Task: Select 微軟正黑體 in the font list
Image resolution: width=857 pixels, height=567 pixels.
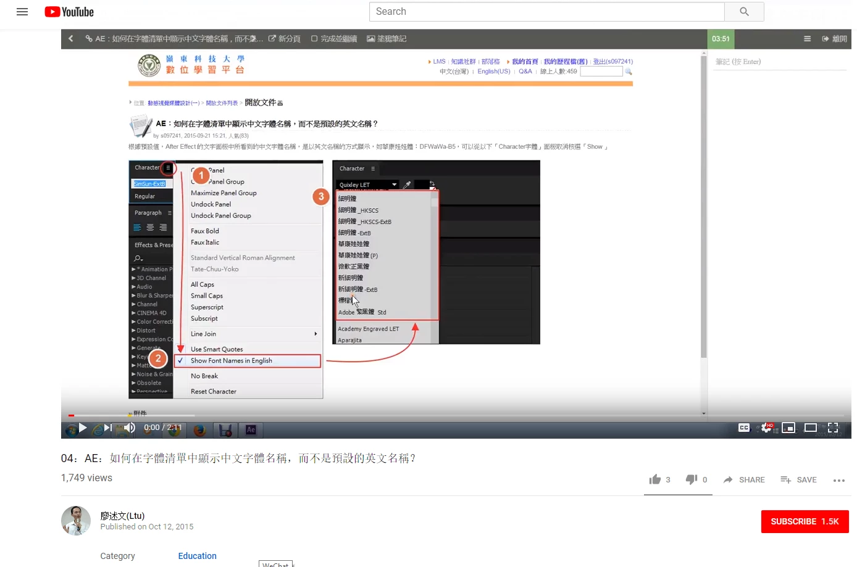Action: (x=354, y=267)
